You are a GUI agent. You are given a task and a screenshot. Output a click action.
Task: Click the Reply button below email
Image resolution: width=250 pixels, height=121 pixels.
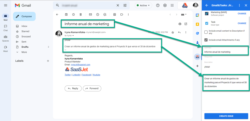click(73, 88)
